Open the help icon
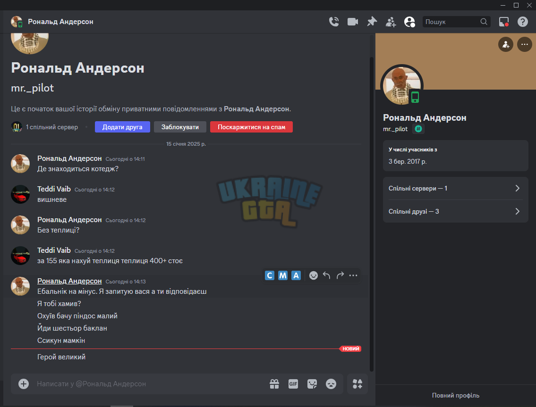Image resolution: width=536 pixels, height=407 pixels. pyautogui.click(x=522, y=22)
